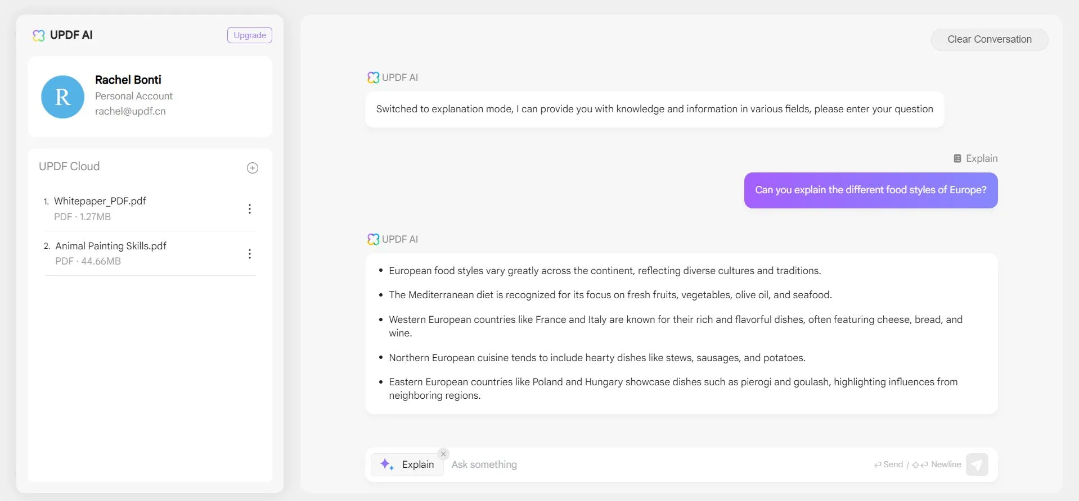The image size is (1079, 501).
Task: Click the UPDF AI icon above the bulleted answer
Action: pos(373,239)
